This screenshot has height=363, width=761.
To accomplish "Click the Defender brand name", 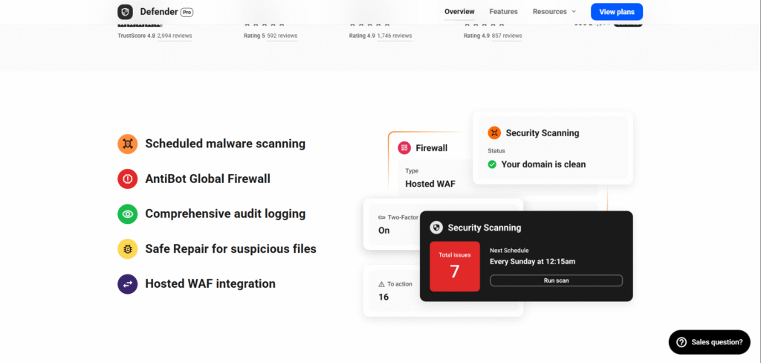I will tap(159, 12).
